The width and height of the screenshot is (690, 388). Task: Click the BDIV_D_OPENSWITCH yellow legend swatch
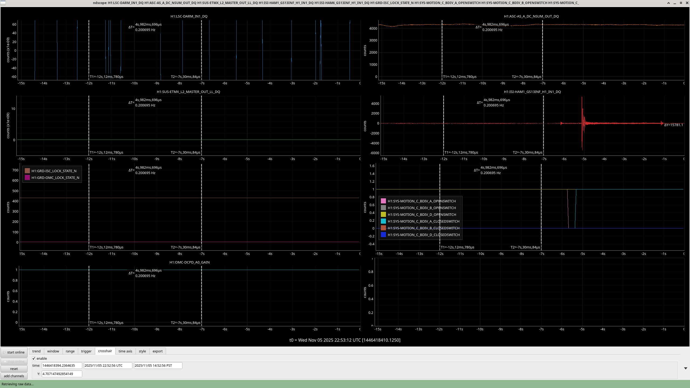[x=383, y=214]
